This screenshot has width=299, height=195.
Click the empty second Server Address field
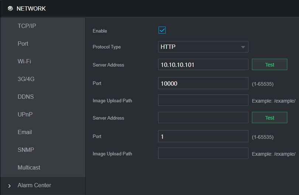[x=203, y=118]
